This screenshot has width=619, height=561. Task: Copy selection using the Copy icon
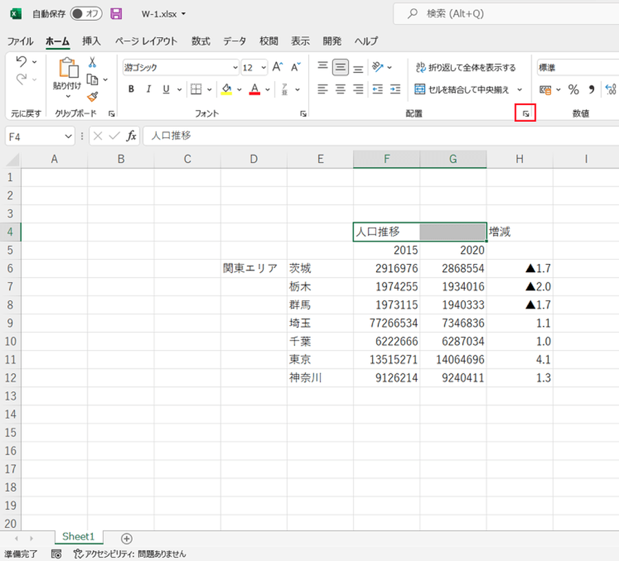(x=92, y=79)
